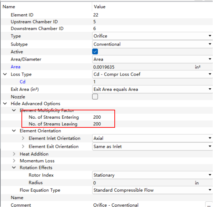Click the empty Name value field
Viewport: 213px width, 207px height.
tap(152, 198)
